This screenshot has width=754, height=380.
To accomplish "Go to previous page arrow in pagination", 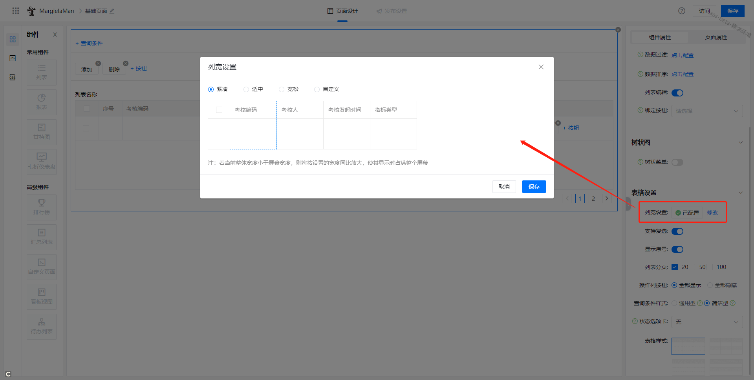I will coord(567,198).
